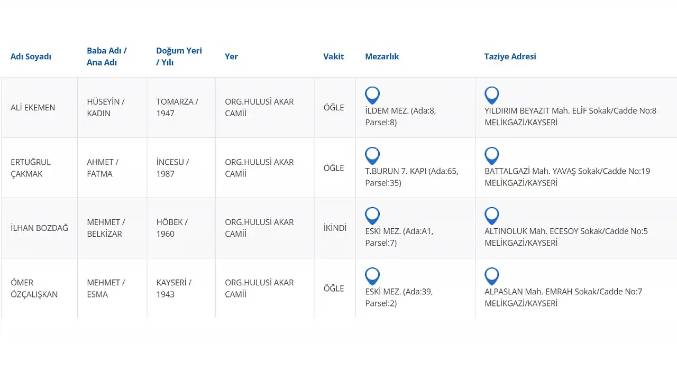
Task: Click the Baba Adı / Ana Adı header
Action: coord(107,57)
